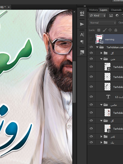Filter layers by adjustment layer icon
This screenshot has height=164, width=123.
[x=117, y=15]
